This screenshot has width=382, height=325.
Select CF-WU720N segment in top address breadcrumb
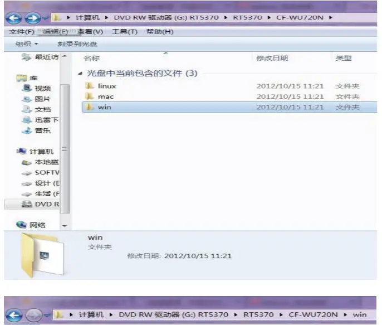tap(300, 17)
